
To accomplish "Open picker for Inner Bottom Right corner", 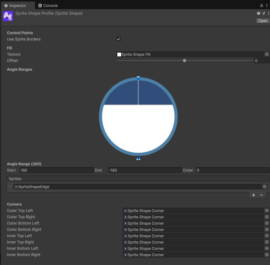I will point(267,255).
